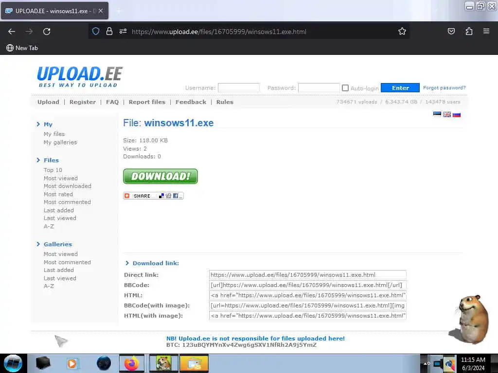The width and height of the screenshot is (498, 373).
Task: Switch language with the Russian flag
Action: pos(457,115)
